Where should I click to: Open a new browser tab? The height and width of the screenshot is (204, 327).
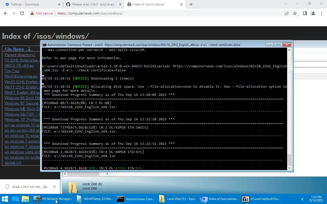[x=191, y=4]
